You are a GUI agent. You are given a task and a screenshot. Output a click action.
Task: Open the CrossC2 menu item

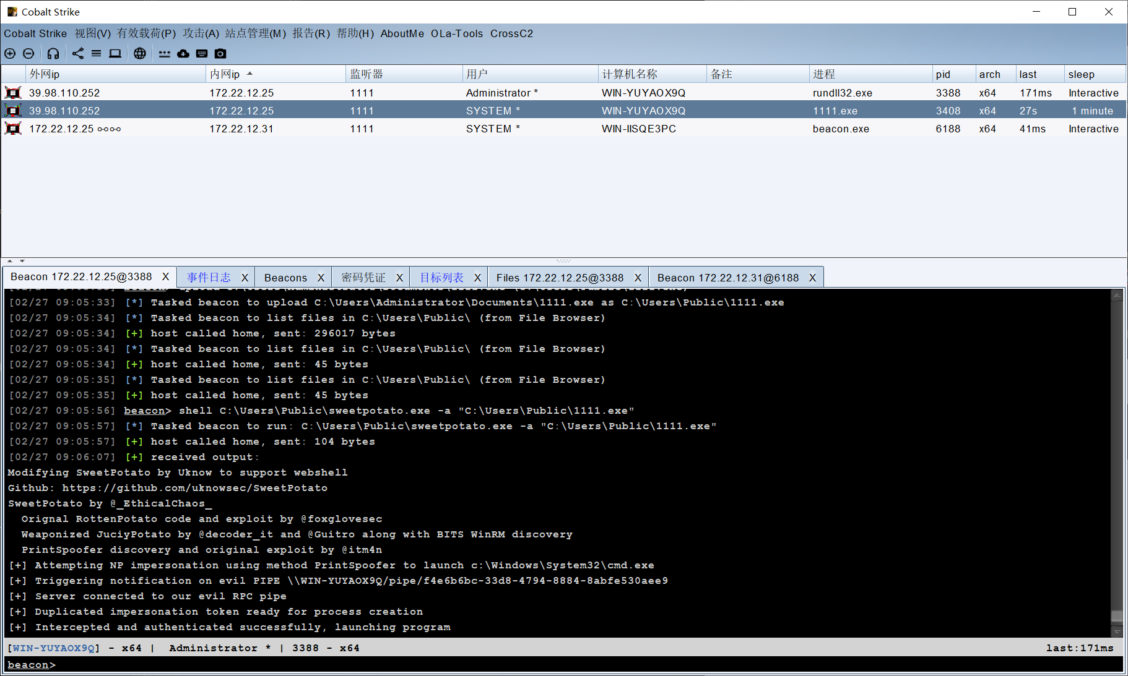click(x=511, y=33)
